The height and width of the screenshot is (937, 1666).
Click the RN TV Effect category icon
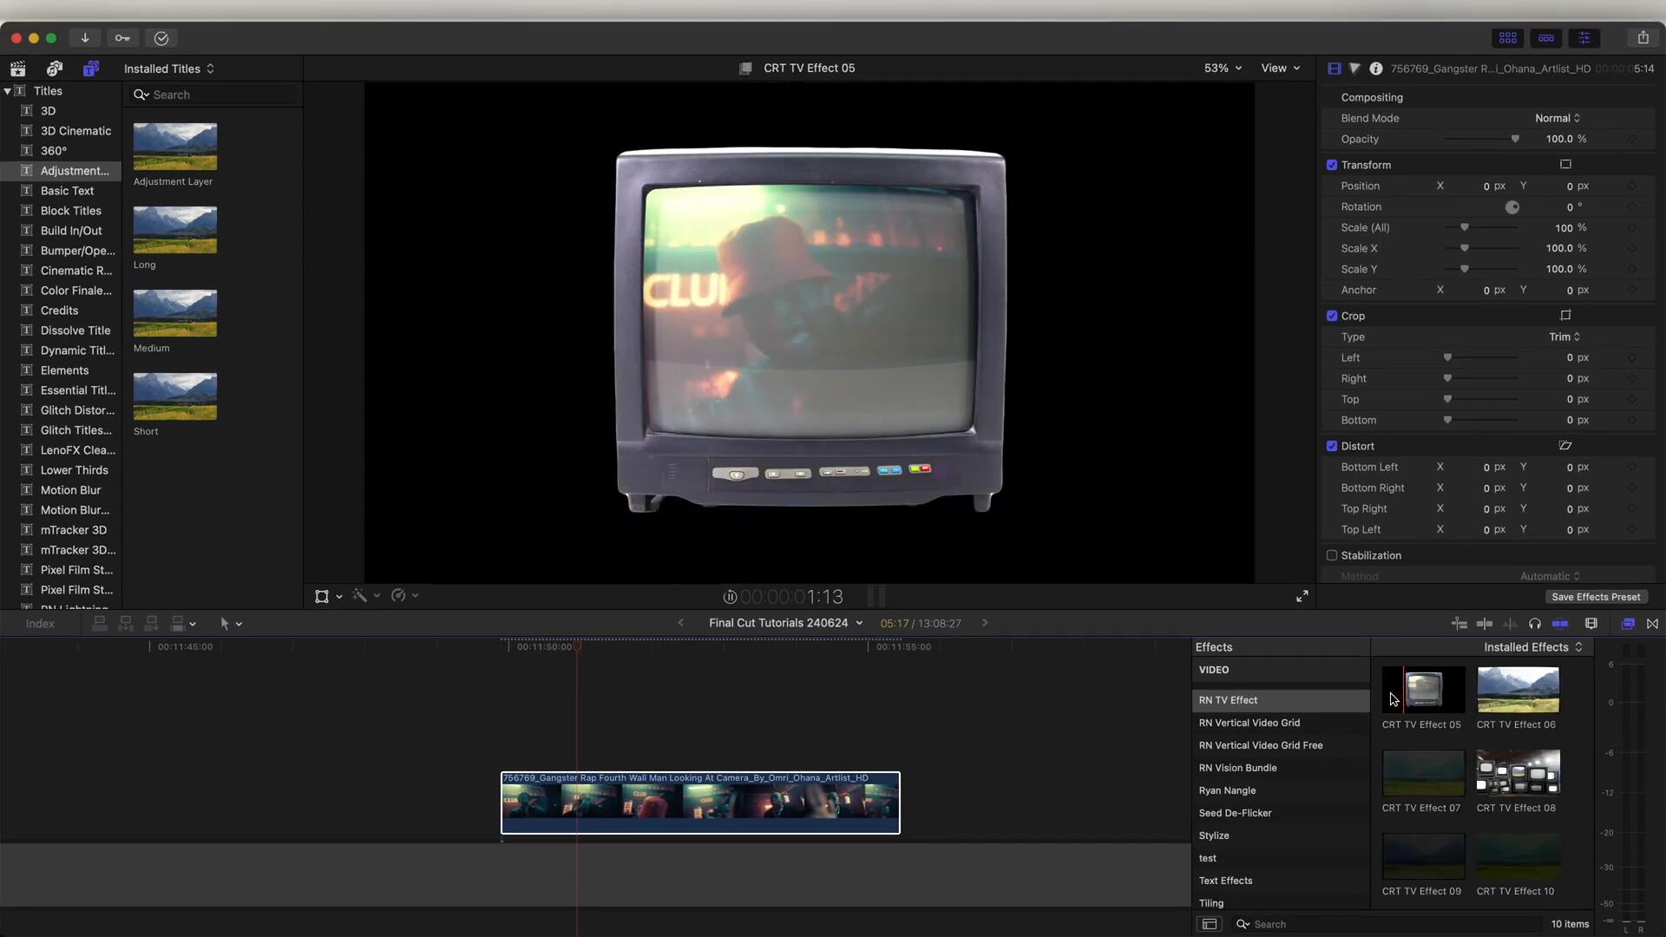(1229, 699)
